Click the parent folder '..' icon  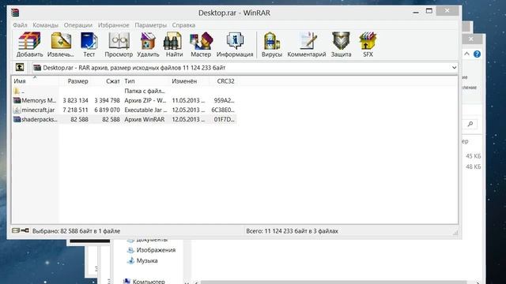coord(17,92)
